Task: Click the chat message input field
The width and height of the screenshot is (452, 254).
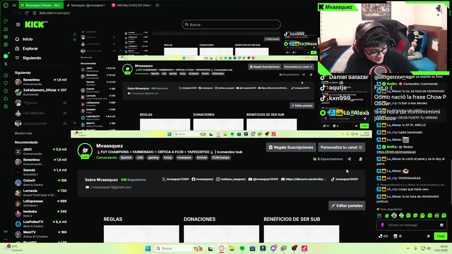Action: click(x=411, y=225)
